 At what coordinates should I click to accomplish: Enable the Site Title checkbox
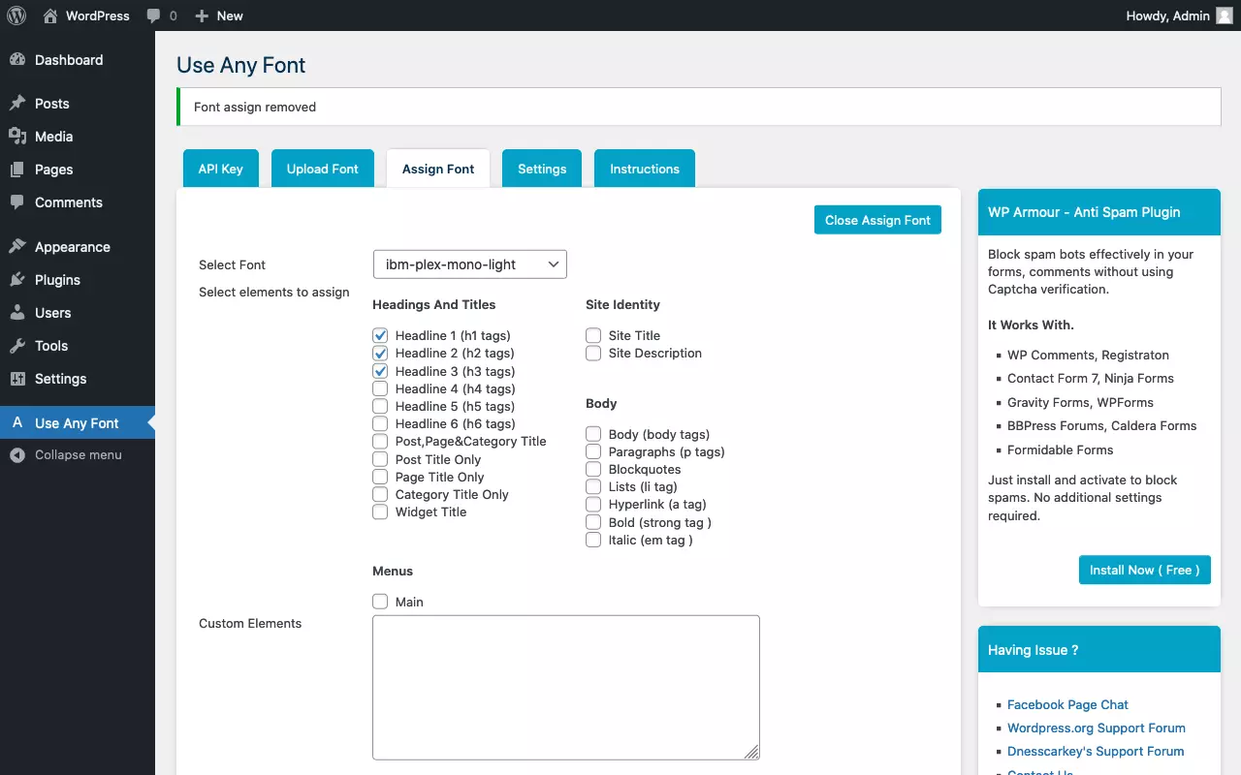[x=593, y=336]
